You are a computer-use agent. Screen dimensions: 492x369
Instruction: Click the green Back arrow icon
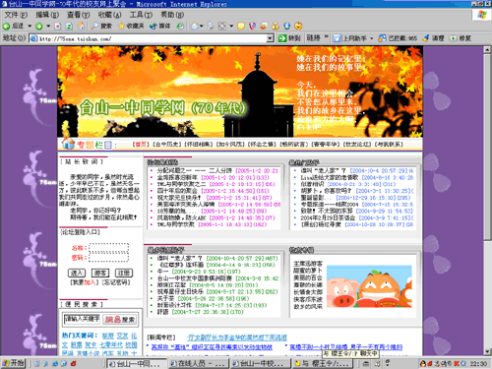pos(7,26)
